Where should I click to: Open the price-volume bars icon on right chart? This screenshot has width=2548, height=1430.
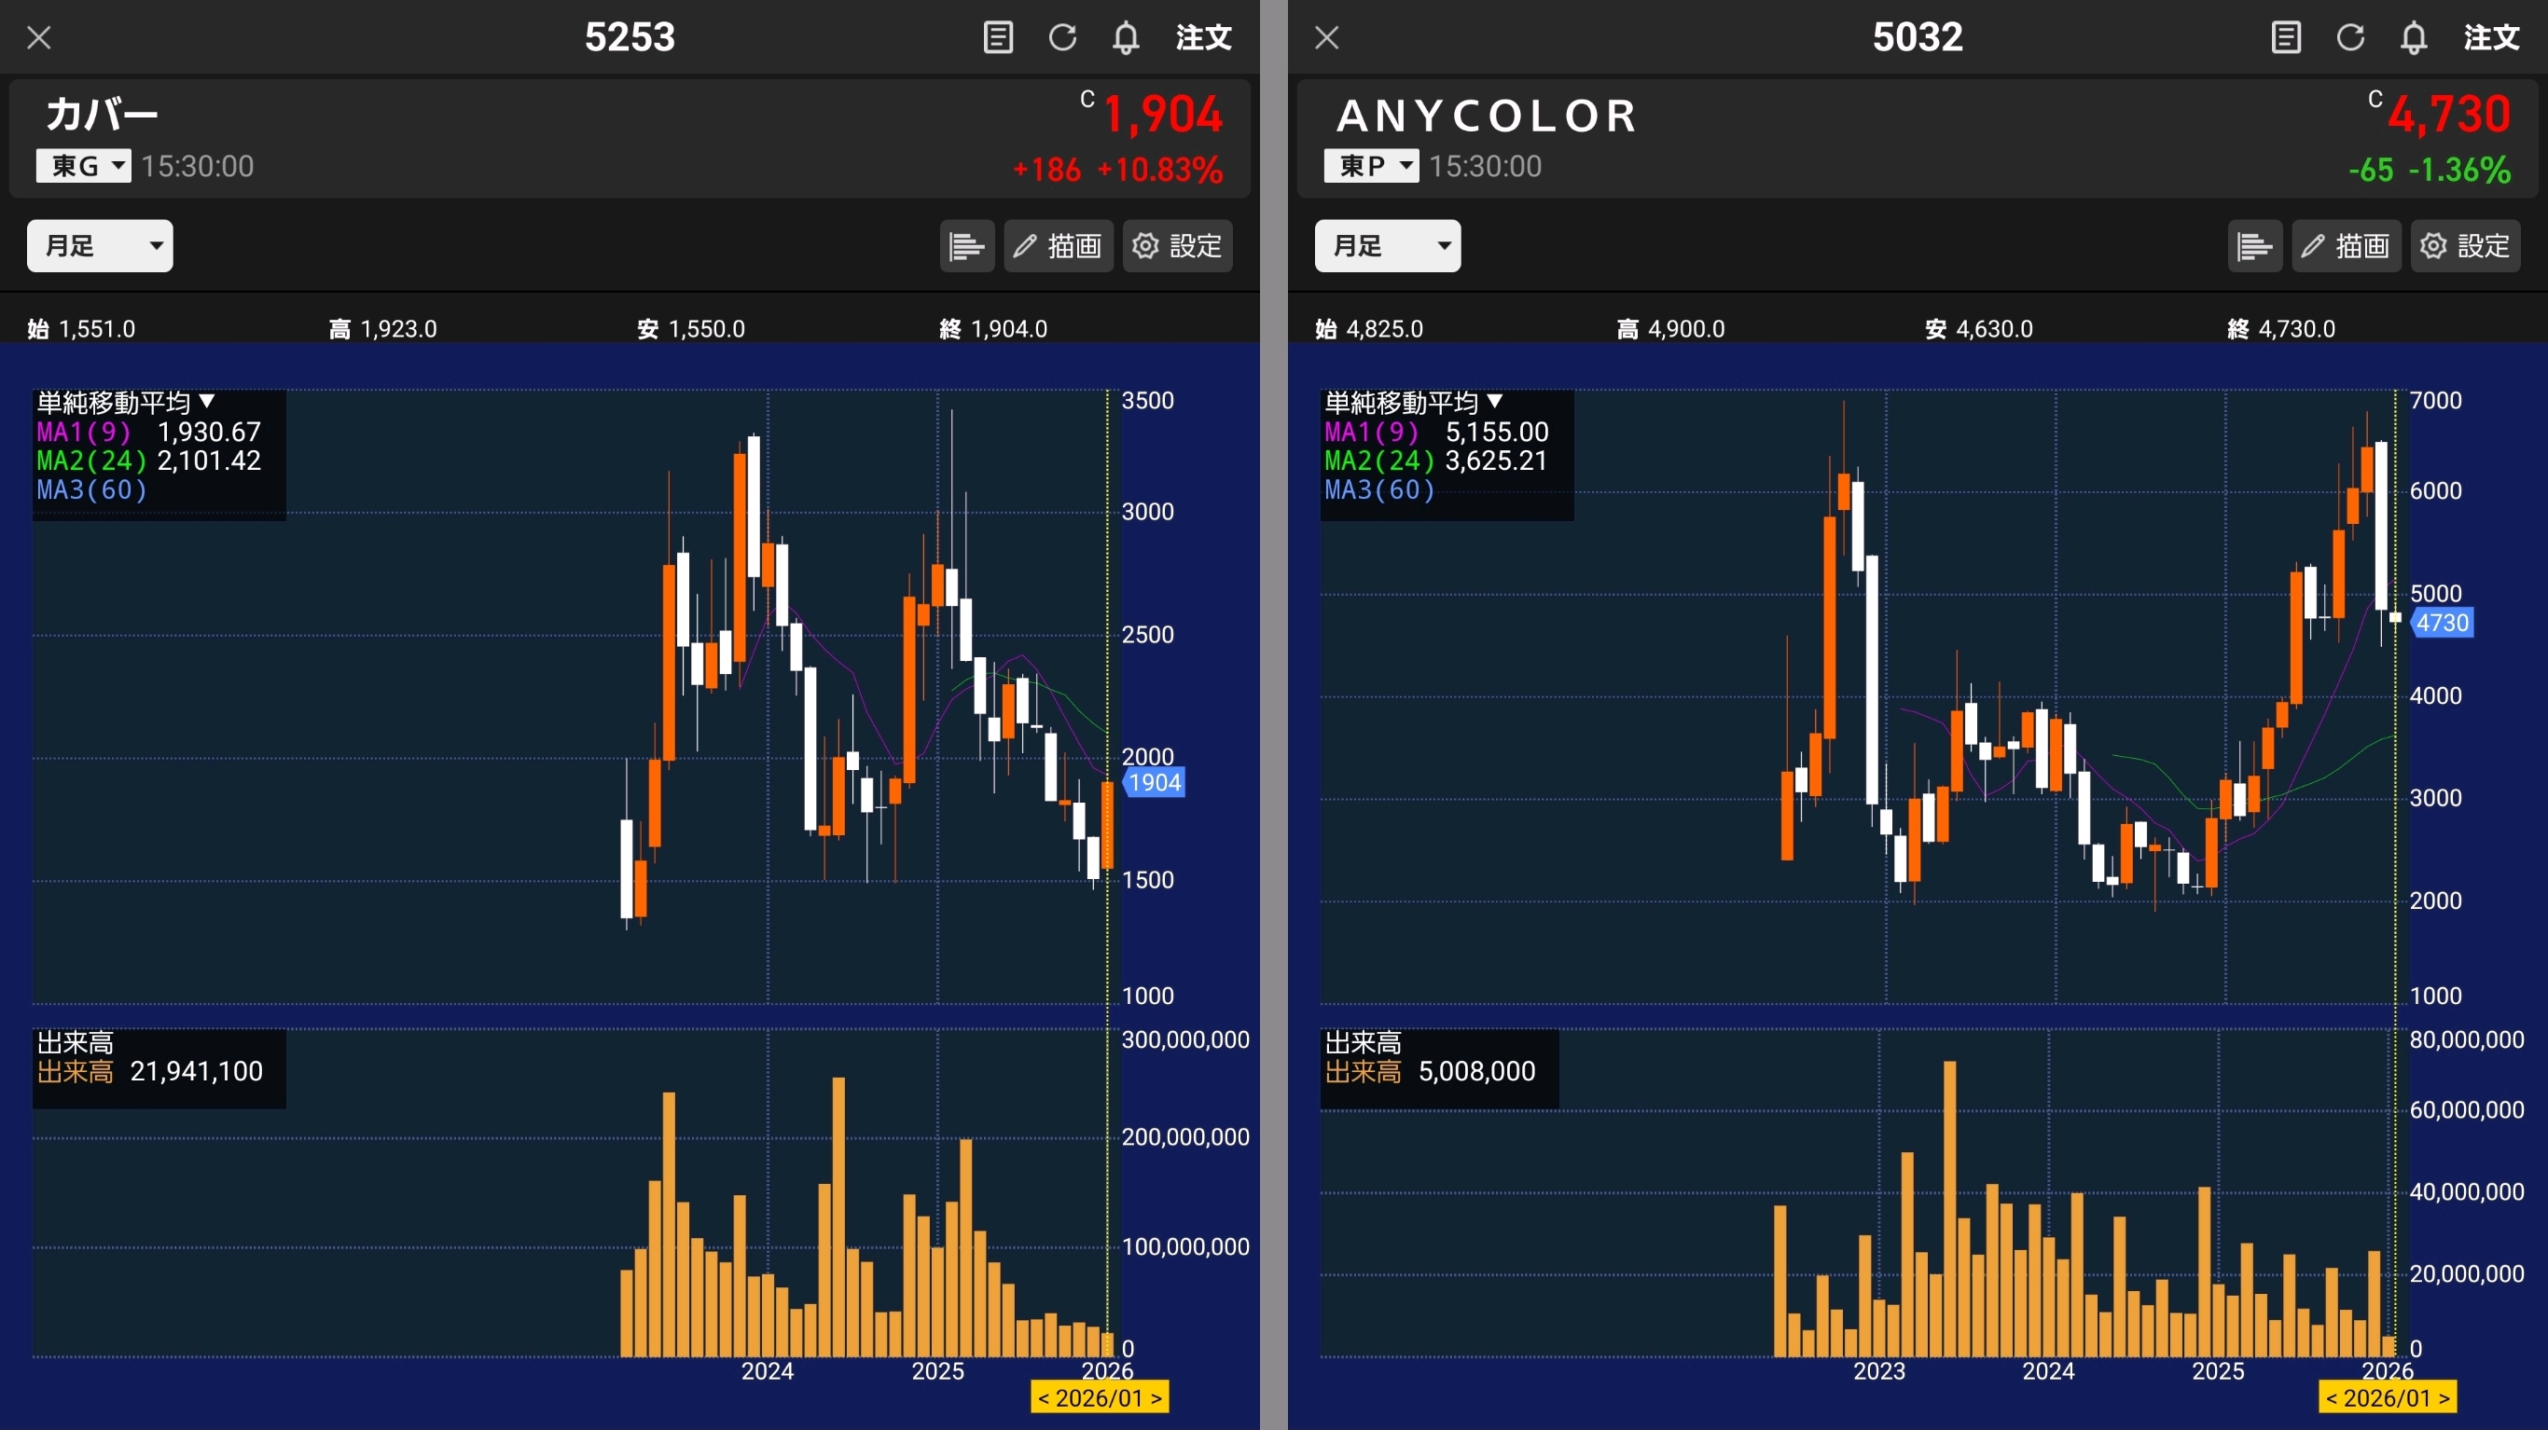click(x=2253, y=245)
